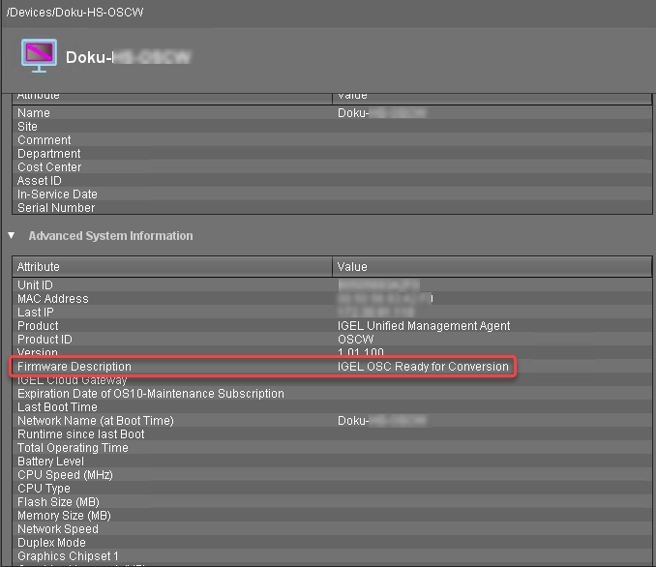
Task: Select the Product ID row showing OSCW
Action: click(46, 340)
